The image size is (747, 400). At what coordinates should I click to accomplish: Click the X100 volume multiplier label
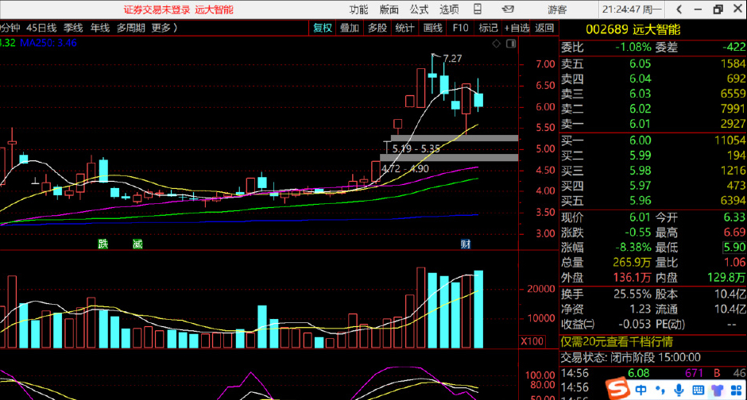(532, 341)
